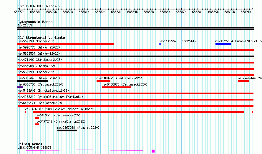Open nsv4226564 gnomAD variant label
This screenshot has width=262, height=154.
[x=238, y=41]
